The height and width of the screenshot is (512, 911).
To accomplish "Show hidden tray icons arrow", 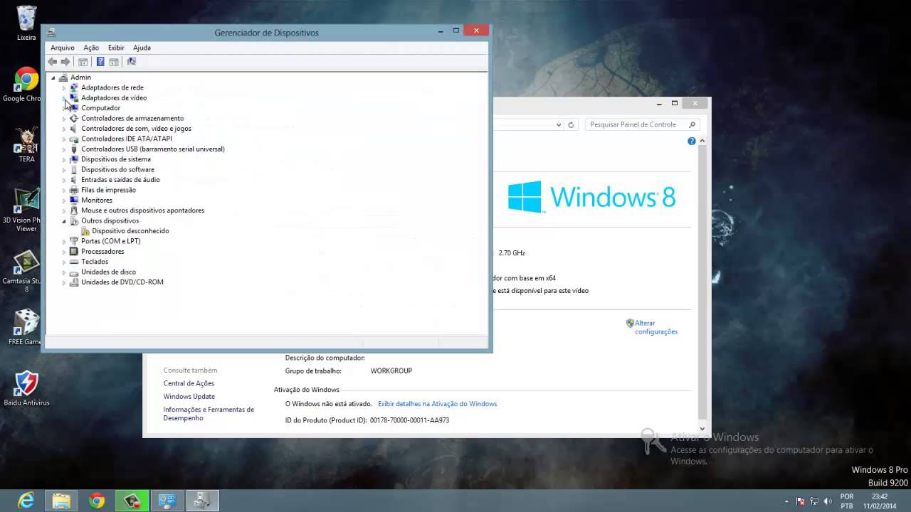I will coord(786,501).
